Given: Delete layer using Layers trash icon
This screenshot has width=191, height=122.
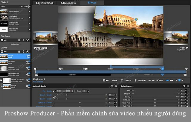Looking at the screenshot, I should click(19, 52).
